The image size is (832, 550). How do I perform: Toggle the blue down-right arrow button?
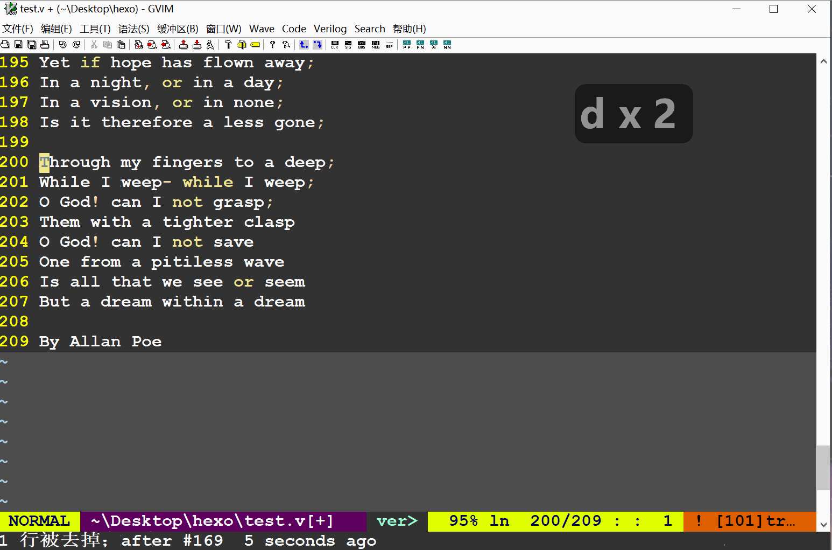click(x=318, y=45)
